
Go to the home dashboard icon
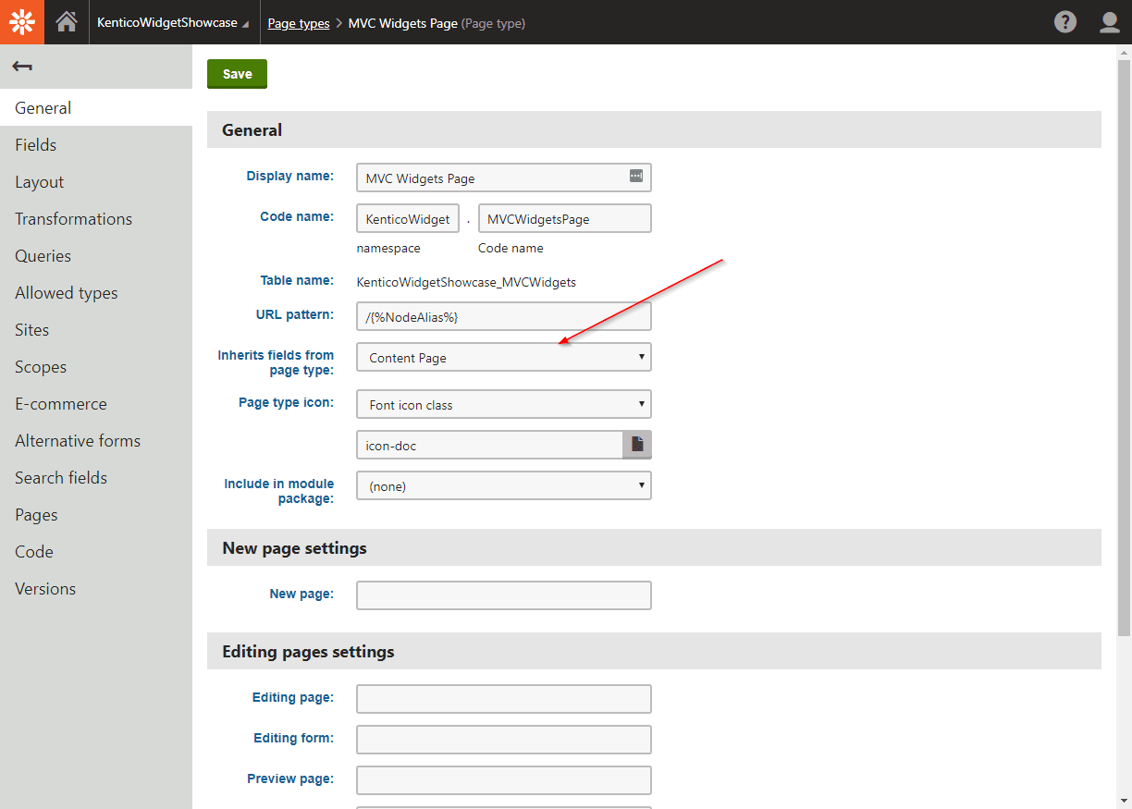coord(67,22)
